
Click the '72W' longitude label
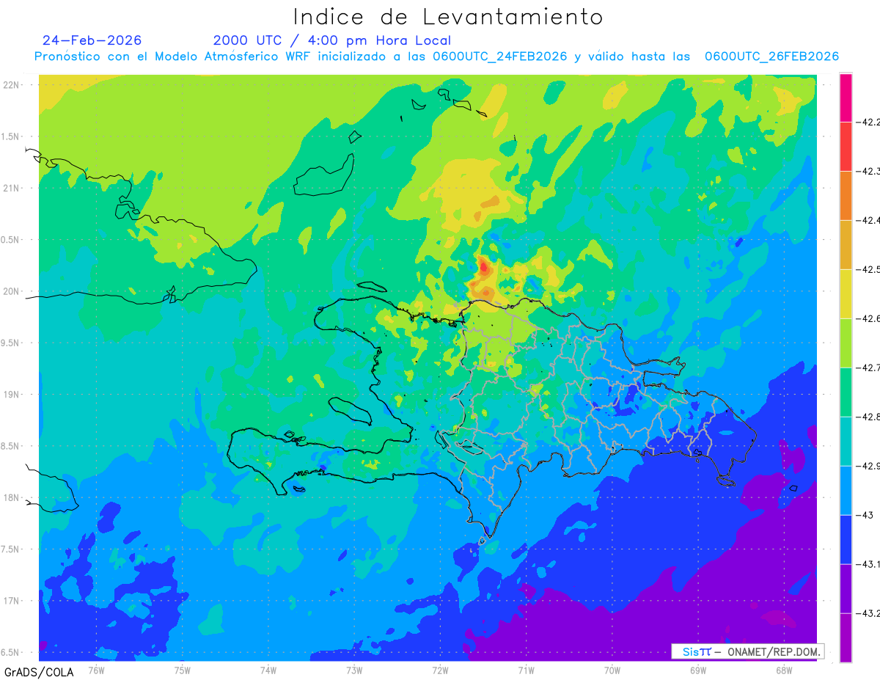[x=440, y=669]
